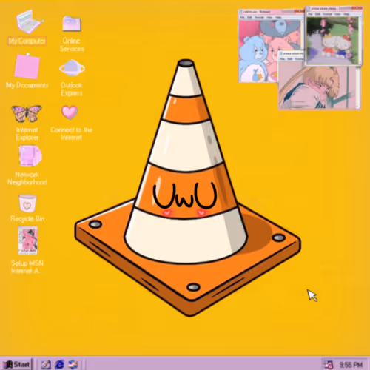This screenshot has height=370, width=370.
Task: Click the Sailor Moon window title bar
Action: (x=291, y=53)
